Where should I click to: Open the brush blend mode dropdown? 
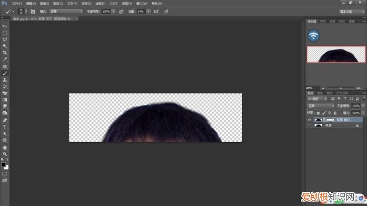[x=66, y=11]
